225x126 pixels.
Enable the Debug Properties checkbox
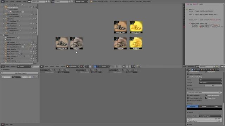pyautogui.click(x=188, y=96)
